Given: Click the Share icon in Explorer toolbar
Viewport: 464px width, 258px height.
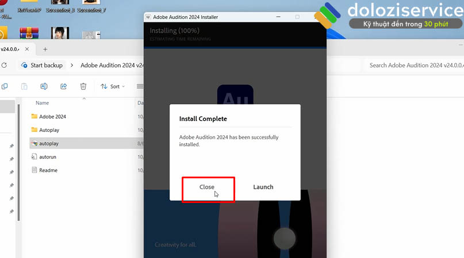Looking at the screenshot, I should point(64,87).
